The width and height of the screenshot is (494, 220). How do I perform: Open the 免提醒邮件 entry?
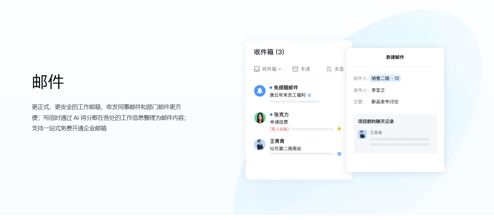286,88
